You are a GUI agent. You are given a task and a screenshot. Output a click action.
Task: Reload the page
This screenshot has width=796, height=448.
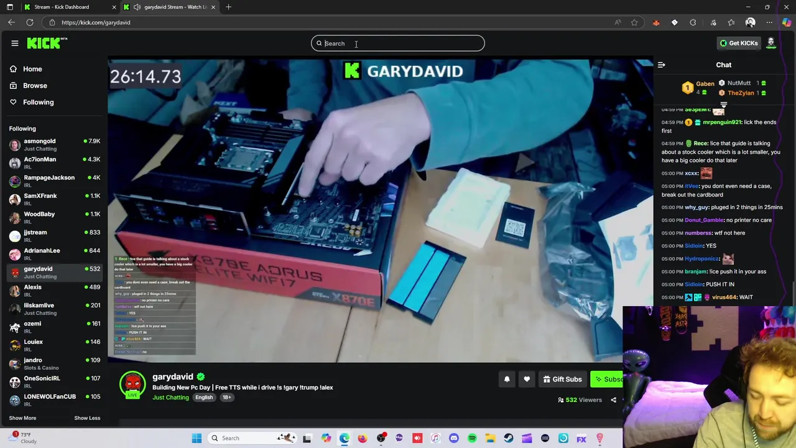point(29,22)
